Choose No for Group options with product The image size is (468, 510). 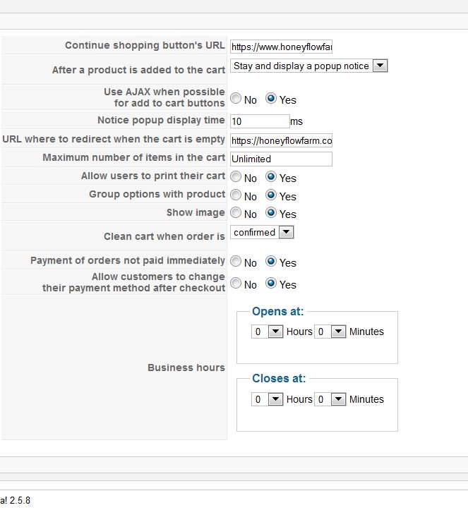[236, 195]
